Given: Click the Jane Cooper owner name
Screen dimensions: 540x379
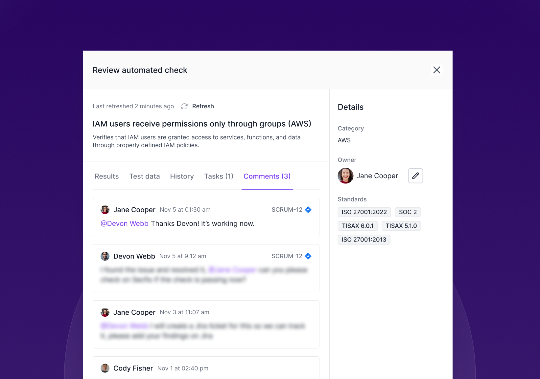Looking at the screenshot, I should [x=377, y=176].
